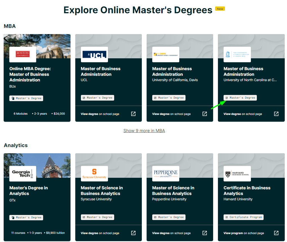Click the '11 courses' text
The height and width of the screenshot is (242, 287).
click(18, 233)
